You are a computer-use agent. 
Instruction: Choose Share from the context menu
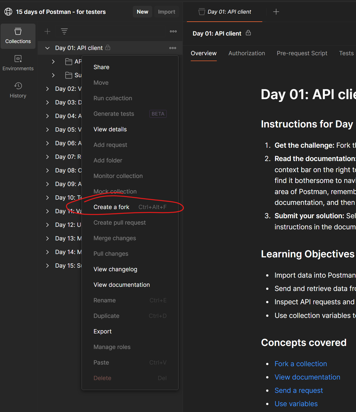point(130,67)
